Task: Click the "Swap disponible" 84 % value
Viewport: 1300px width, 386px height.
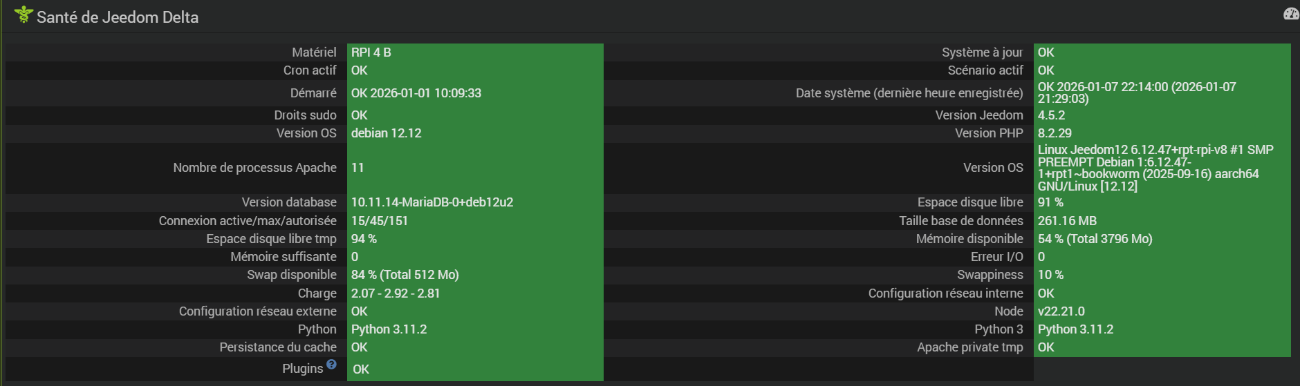Action: click(x=405, y=275)
